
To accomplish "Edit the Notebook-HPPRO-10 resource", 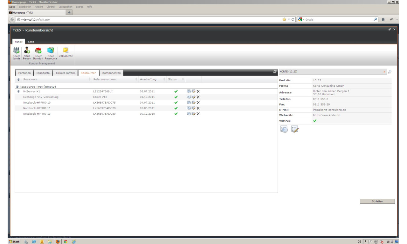I will coord(193,102).
